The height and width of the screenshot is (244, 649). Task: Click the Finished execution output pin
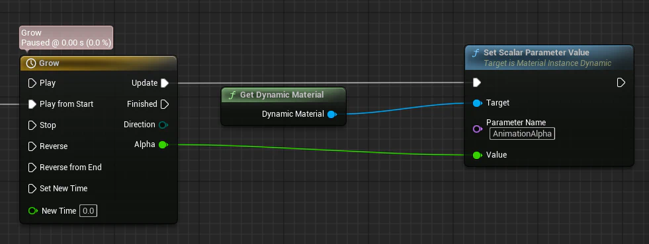(x=165, y=104)
